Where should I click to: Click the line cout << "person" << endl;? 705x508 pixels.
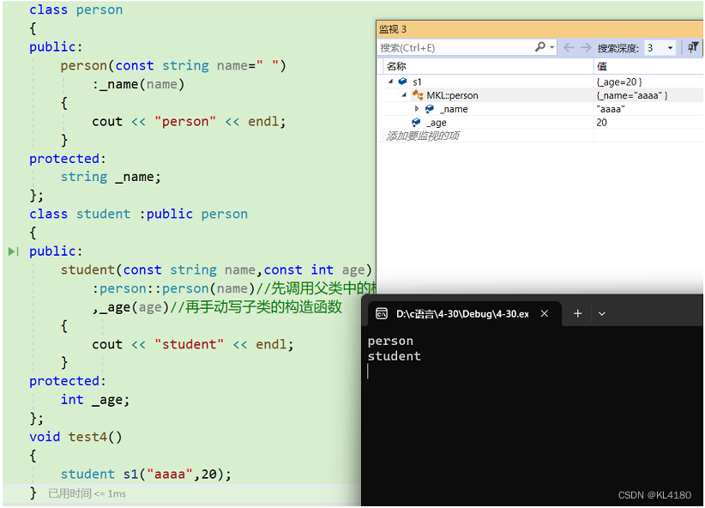[189, 122]
